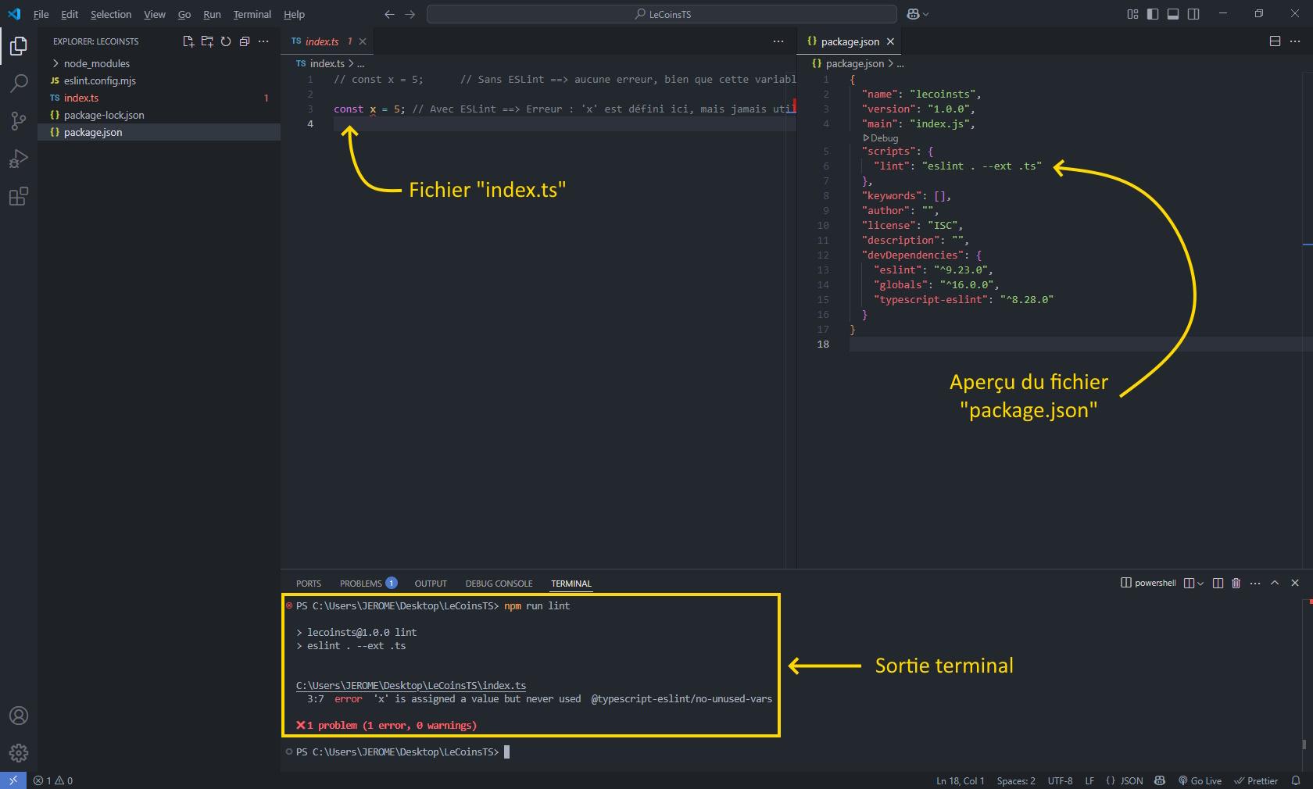
Task: Split the terminal
Action: coord(1218,583)
